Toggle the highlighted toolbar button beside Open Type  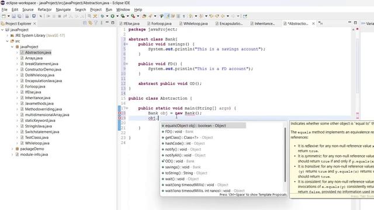click(168, 16)
